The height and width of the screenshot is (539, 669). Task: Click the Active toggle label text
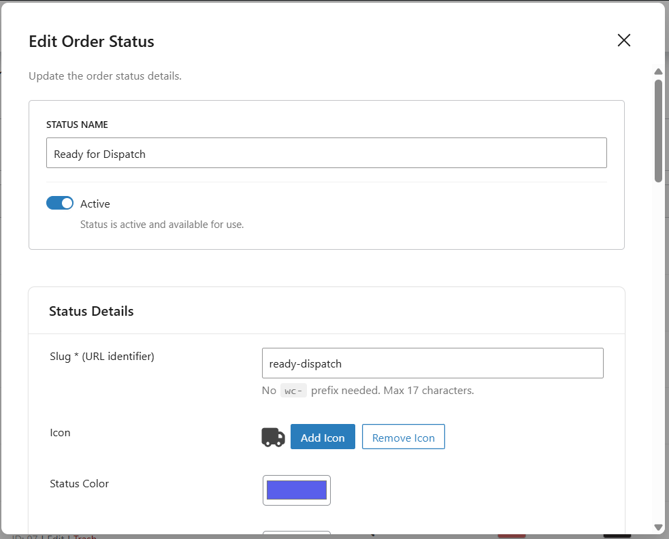coord(95,203)
